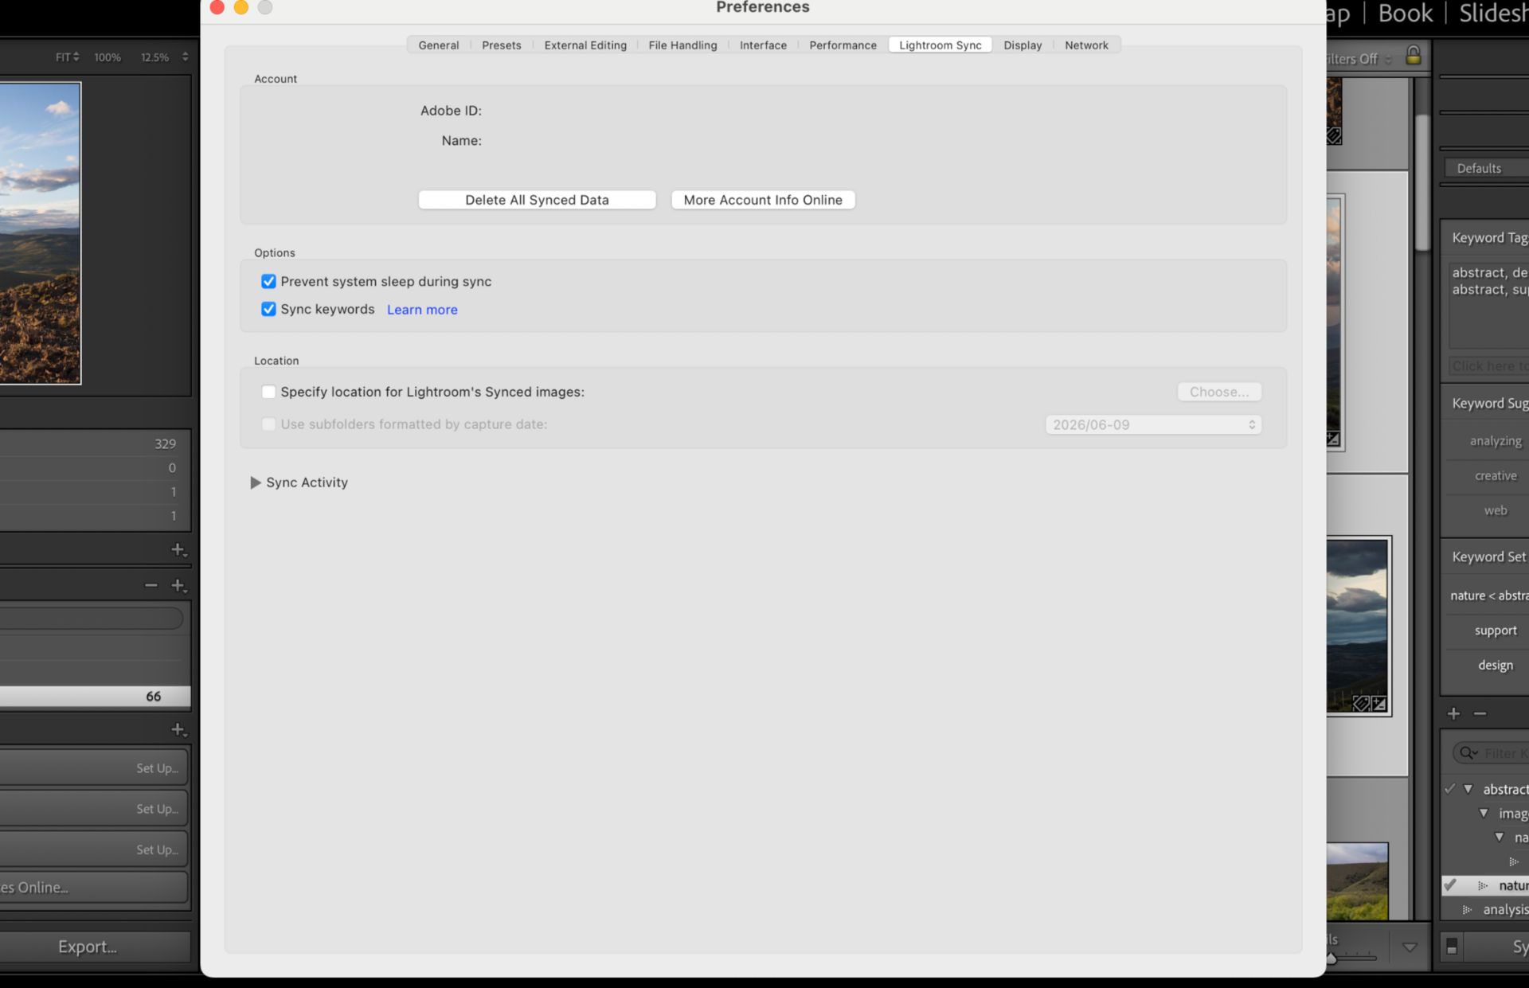Open the capture date format dropdown
The width and height of the screenshot is (1529, 988).
(1153, 425)
